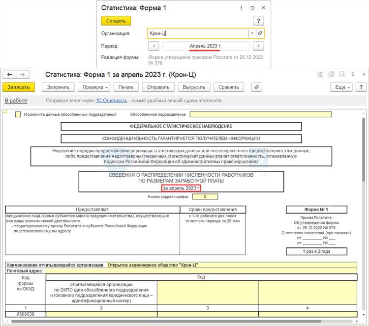Click the paperclip attachments icon
This screenshot has width=369, height=326.
256,87
